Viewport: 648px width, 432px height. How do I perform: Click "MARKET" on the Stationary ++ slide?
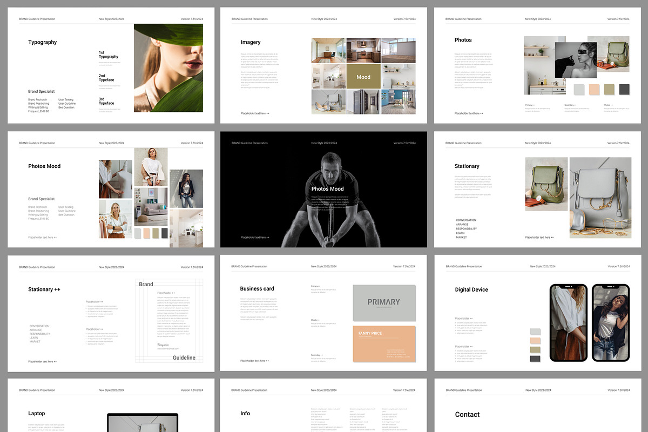pyautogui.click(x=35, y=342)
